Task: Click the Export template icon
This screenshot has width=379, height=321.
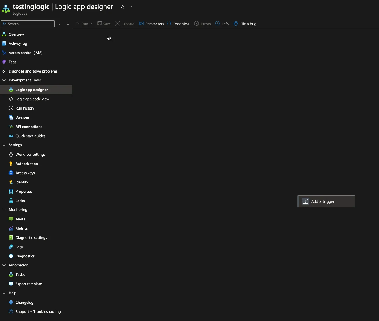Action: click(x=11, y=284)
